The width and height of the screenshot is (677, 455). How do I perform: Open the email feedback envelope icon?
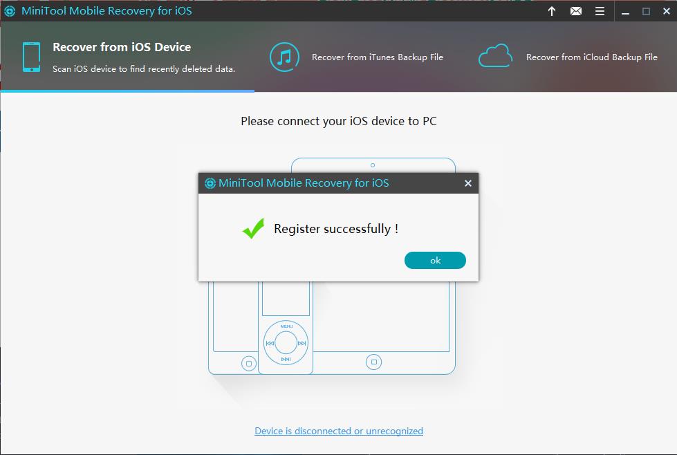click(575, 11)
